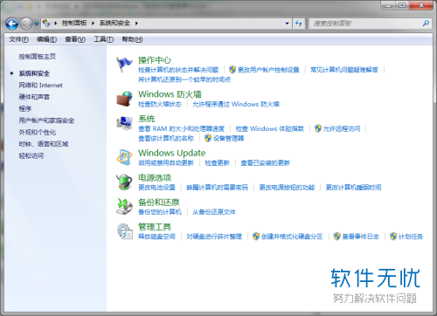Open 时钟、语言和区域 category
This screenshot has width=437, height=316.
coord(44,144)
